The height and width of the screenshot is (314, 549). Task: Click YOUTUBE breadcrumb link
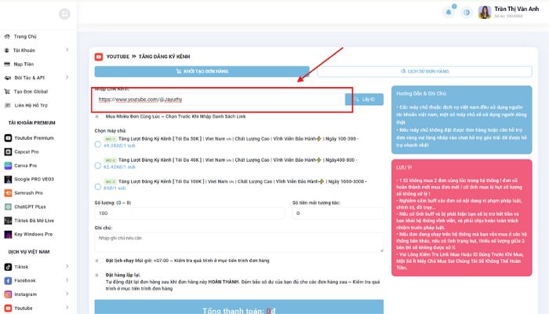click(118, 57)
